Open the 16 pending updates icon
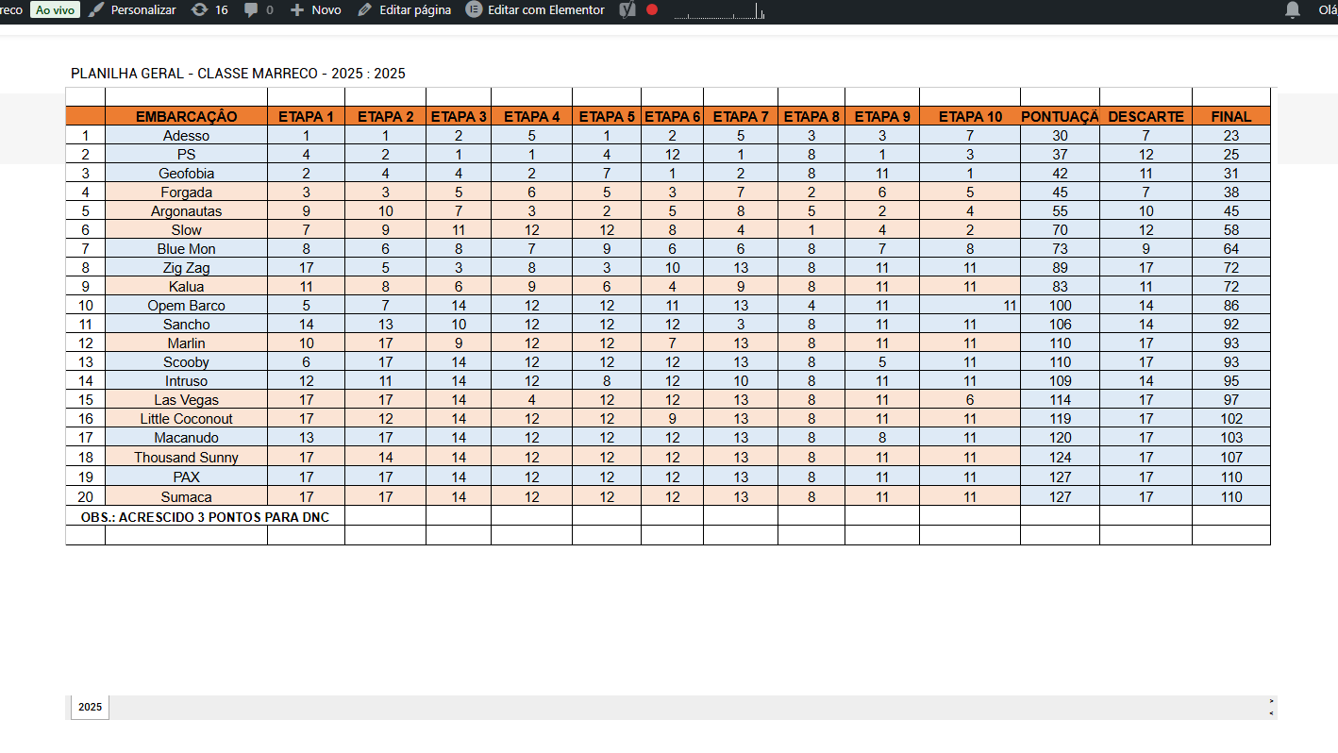 pos(199,9)
